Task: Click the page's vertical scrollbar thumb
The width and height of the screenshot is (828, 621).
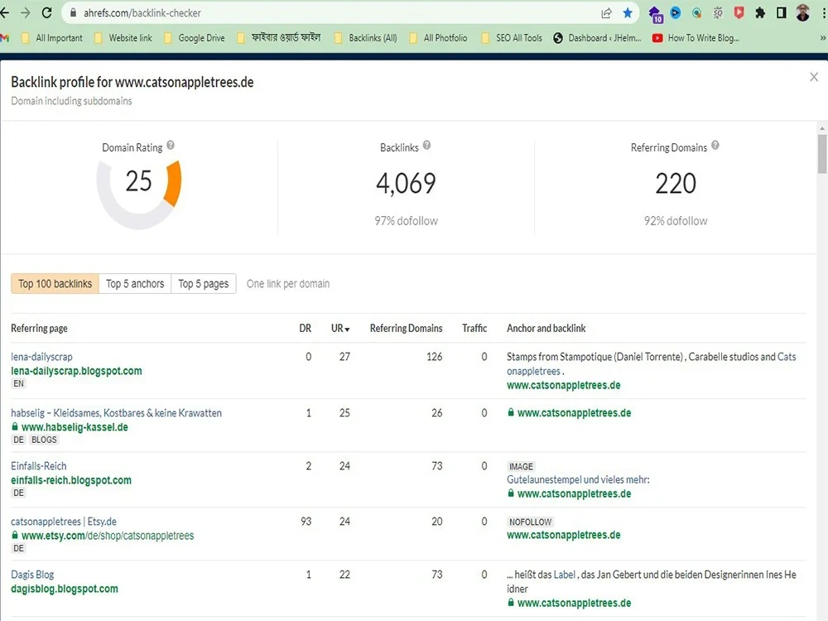Action: tap(822, 154)
